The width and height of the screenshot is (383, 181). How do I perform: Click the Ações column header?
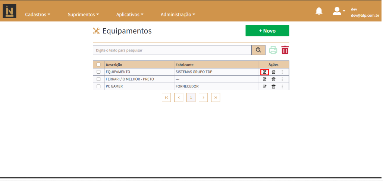pos(274,65)
